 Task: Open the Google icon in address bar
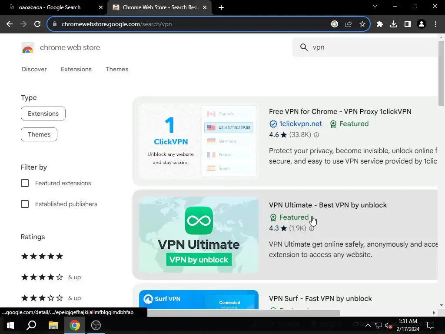[x=335, y=24]
